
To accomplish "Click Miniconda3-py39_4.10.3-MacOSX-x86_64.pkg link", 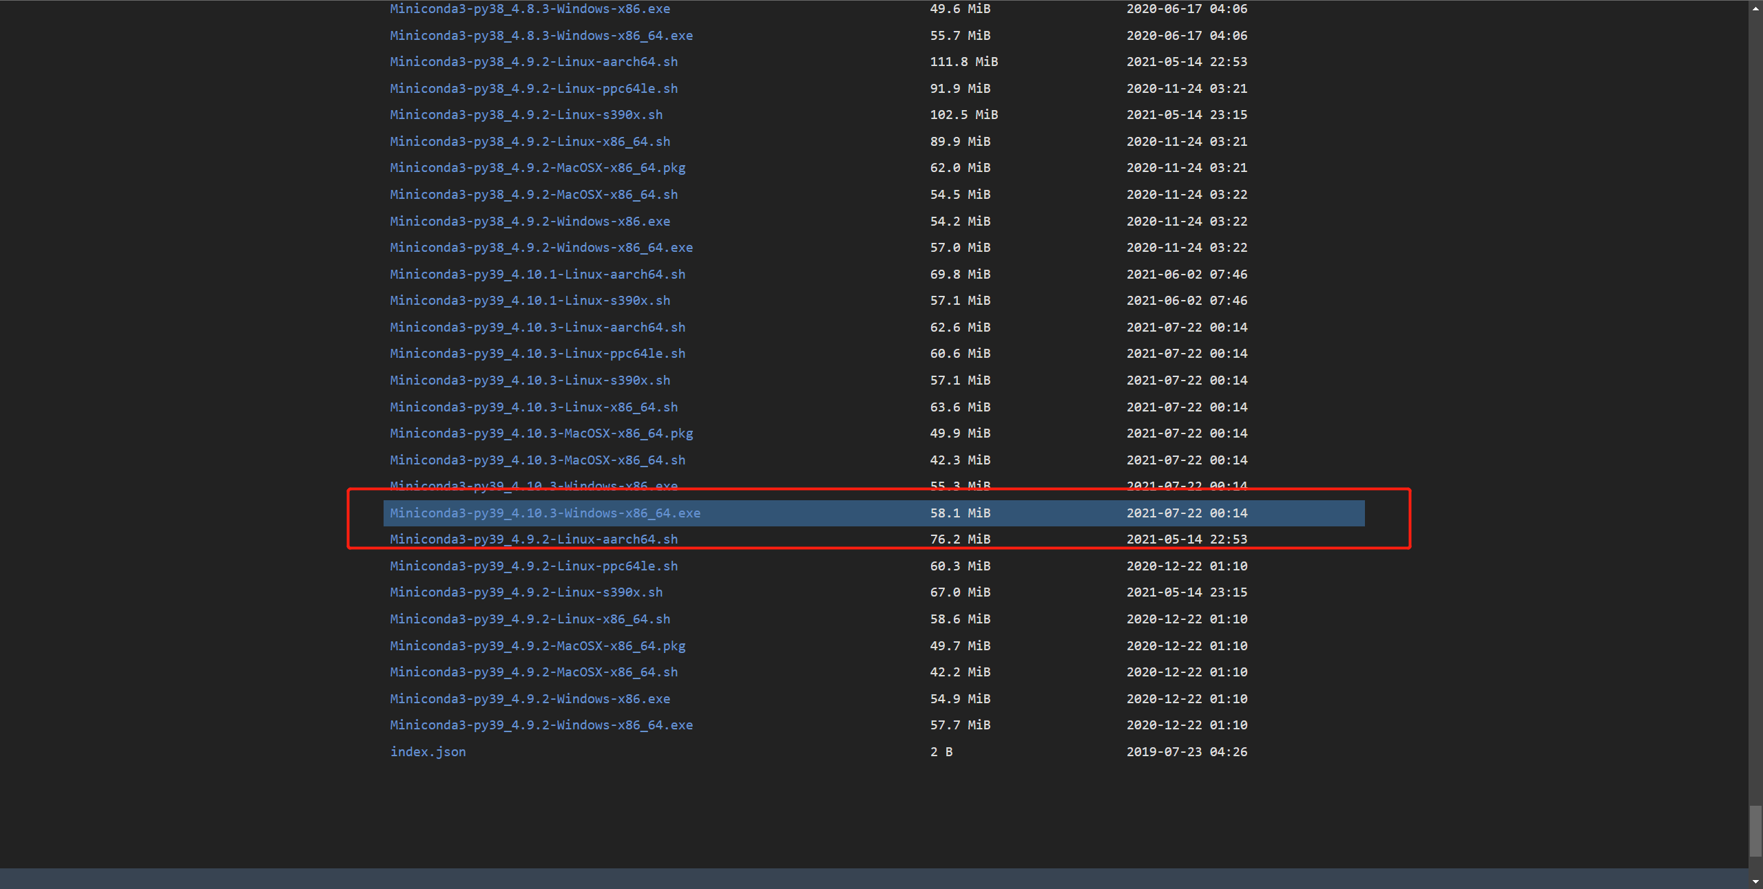I will point(541,433).
